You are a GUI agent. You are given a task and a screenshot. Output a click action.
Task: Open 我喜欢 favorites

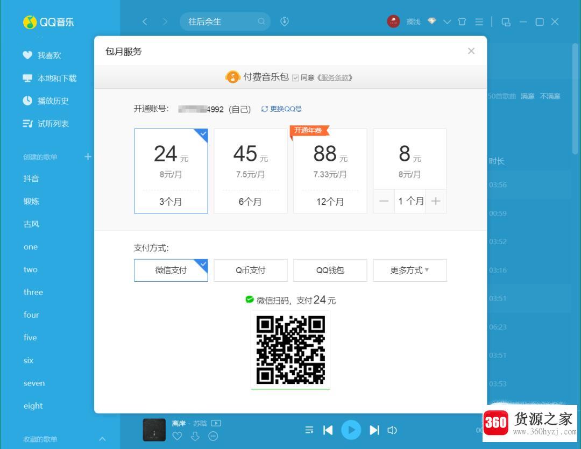[42, 55]
